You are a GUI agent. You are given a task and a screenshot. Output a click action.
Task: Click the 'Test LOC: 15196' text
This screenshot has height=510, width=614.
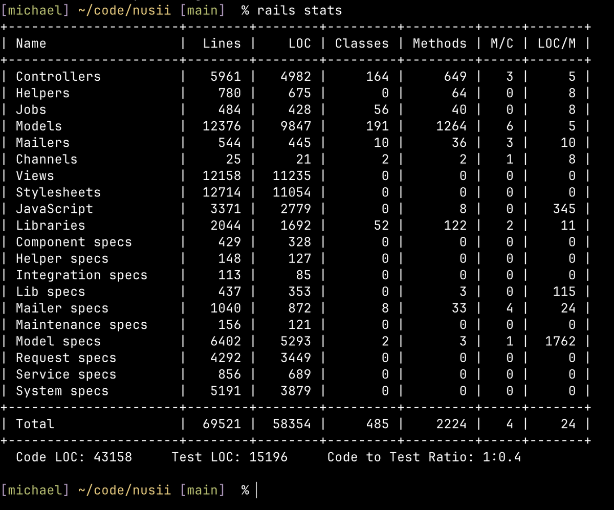click(x=229, y=457)
